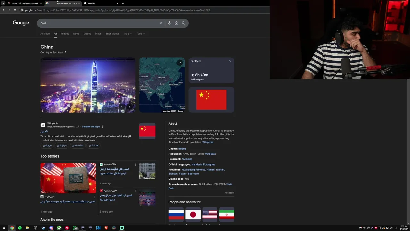Switch to AI Mode search tab

click(x=45, y=34)
